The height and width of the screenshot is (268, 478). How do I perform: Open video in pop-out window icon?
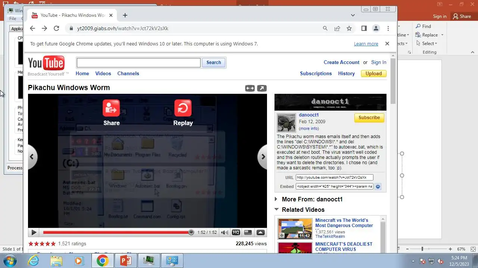point(262,88)
